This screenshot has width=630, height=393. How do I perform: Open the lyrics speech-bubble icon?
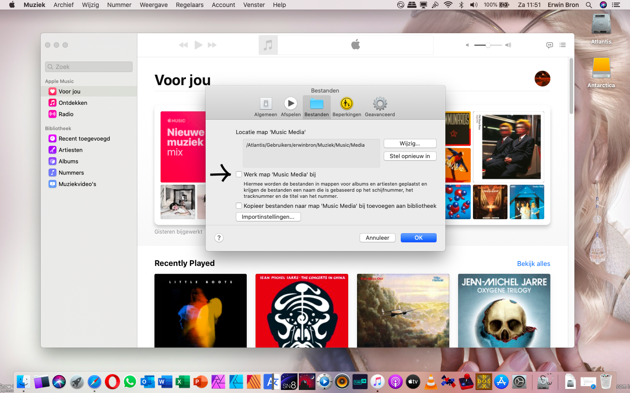tap(550, 45)
